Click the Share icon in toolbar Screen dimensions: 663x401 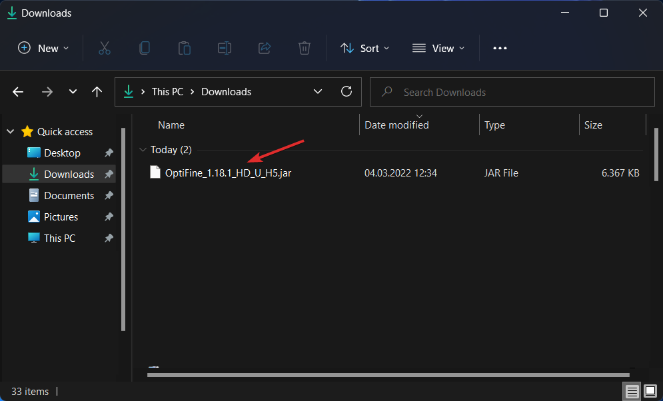pos(265,48)
